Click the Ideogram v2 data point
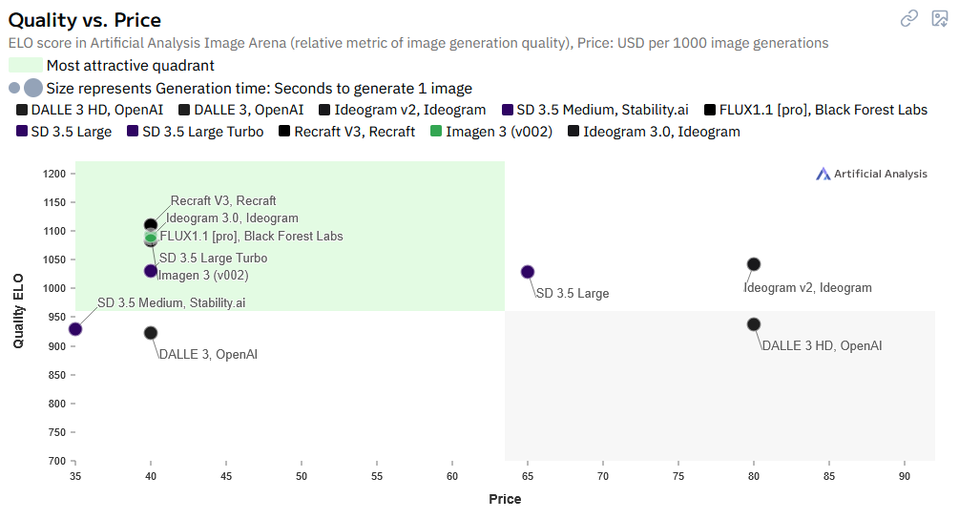 [x=754, y=264]
